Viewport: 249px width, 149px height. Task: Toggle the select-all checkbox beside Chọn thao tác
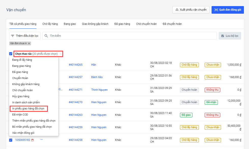coord(11,54)
